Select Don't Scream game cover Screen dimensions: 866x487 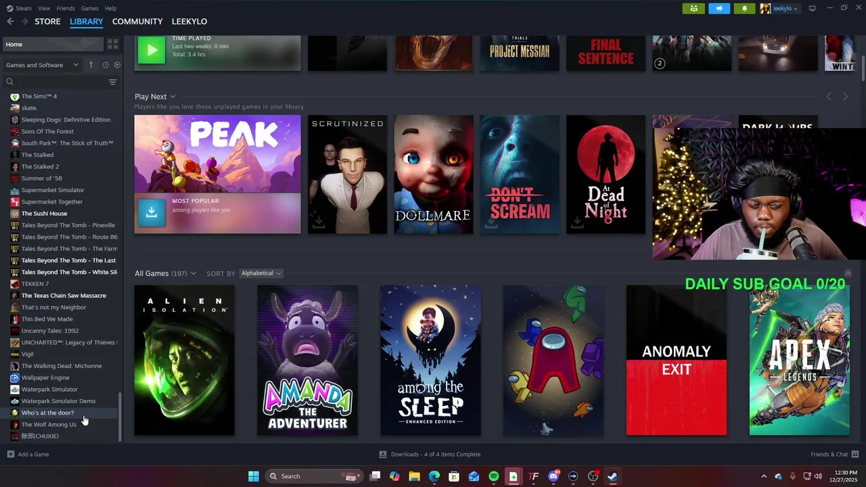[x=520, y=175]
